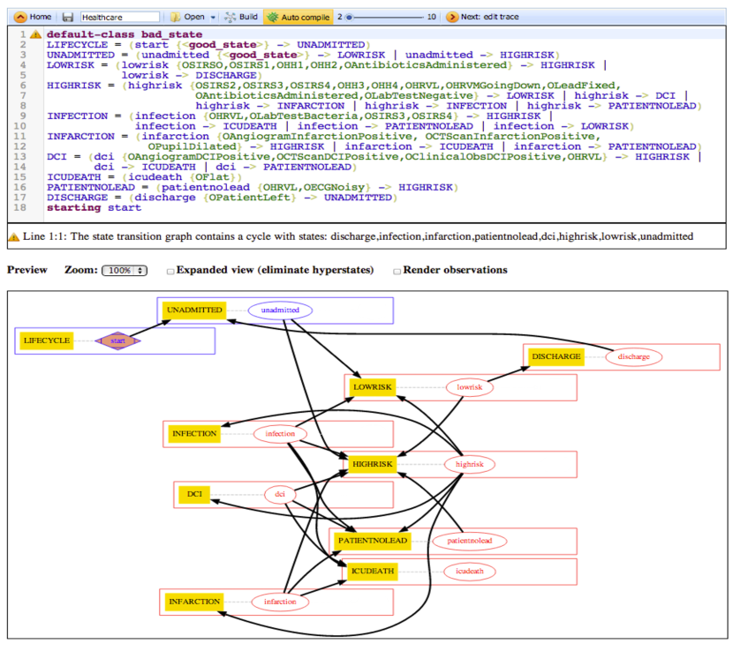
Task: Click the warning icon in error message
Action: click(x=14, y=236)
